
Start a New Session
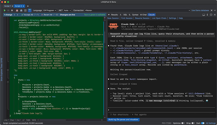click(113, 18)
